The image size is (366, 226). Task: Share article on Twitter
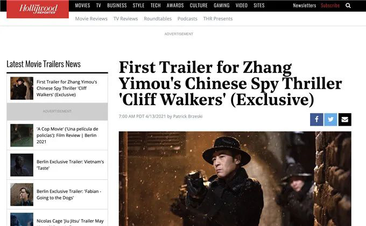(330, 119)
